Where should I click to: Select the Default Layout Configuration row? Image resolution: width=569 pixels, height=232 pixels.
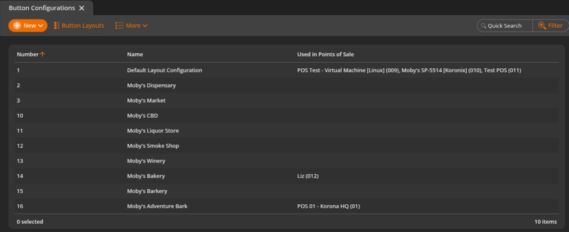tap(287, 70)
